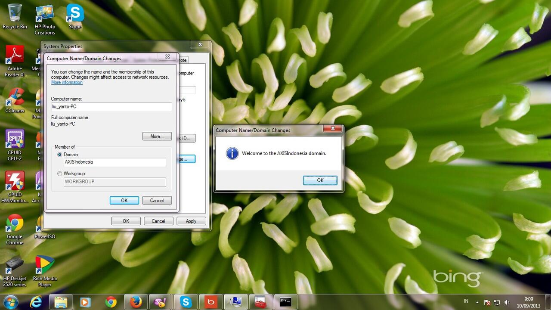Click the Welcome domain message info icon

(232, 153)
